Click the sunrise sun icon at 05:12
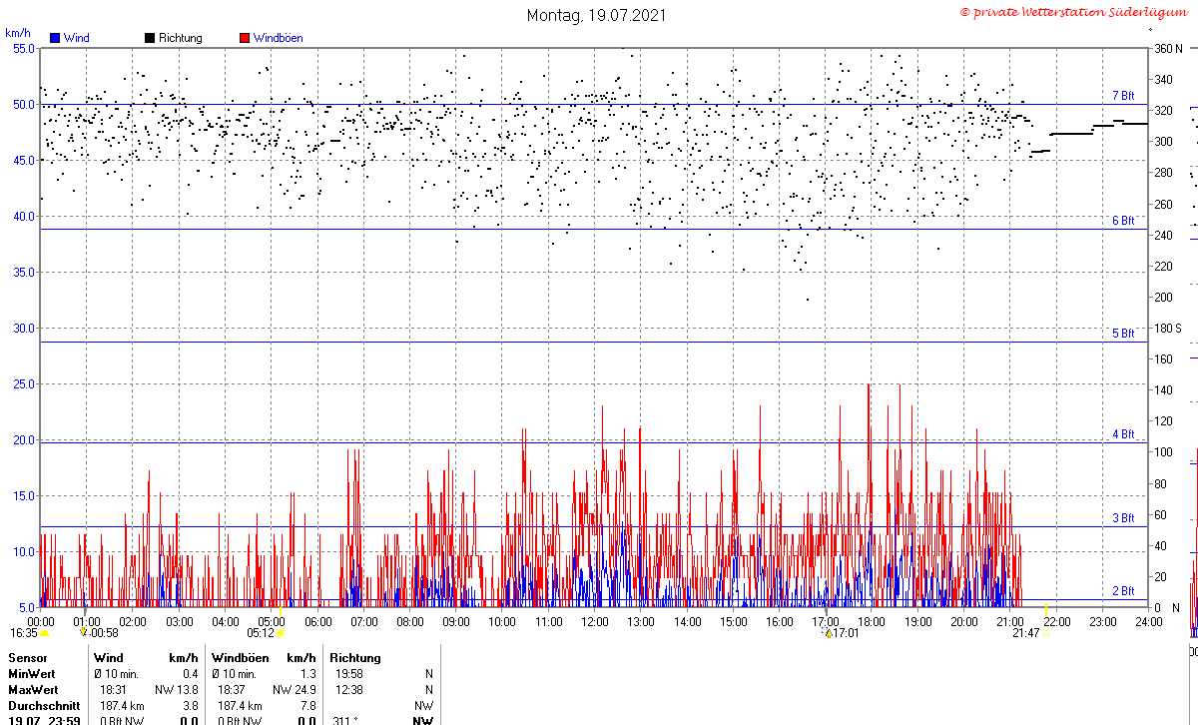 click(x=281, y=633)
